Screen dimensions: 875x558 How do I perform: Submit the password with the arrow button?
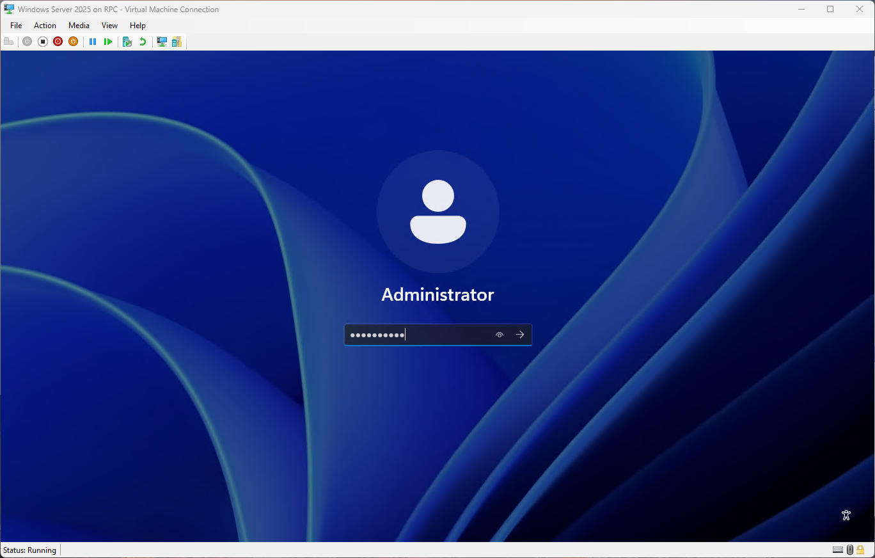point(520,335)
